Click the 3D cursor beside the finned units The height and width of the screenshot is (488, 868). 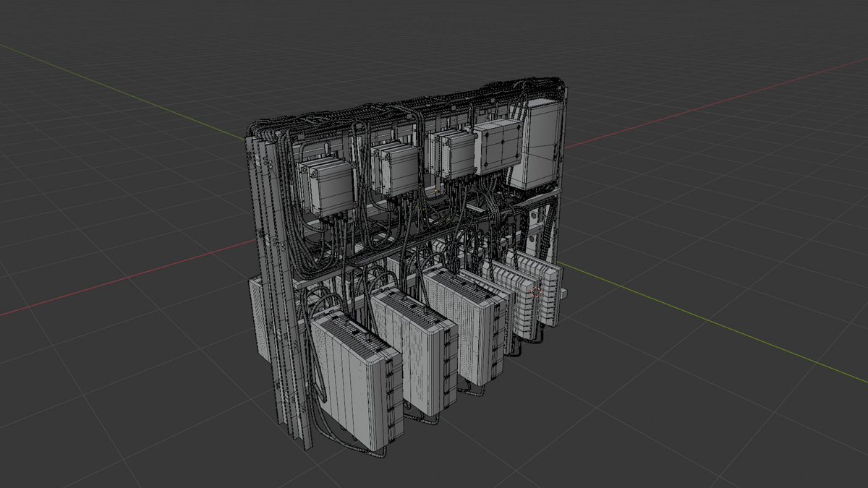pos(537,293)
